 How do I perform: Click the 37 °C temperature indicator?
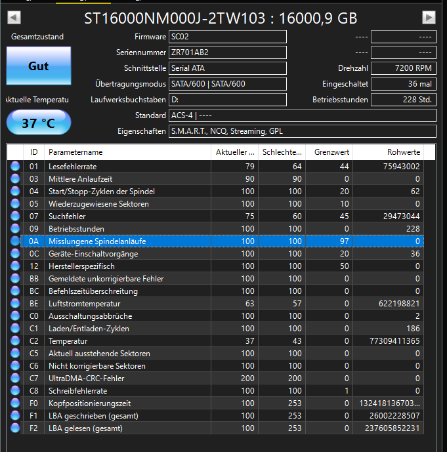[39, 123]
